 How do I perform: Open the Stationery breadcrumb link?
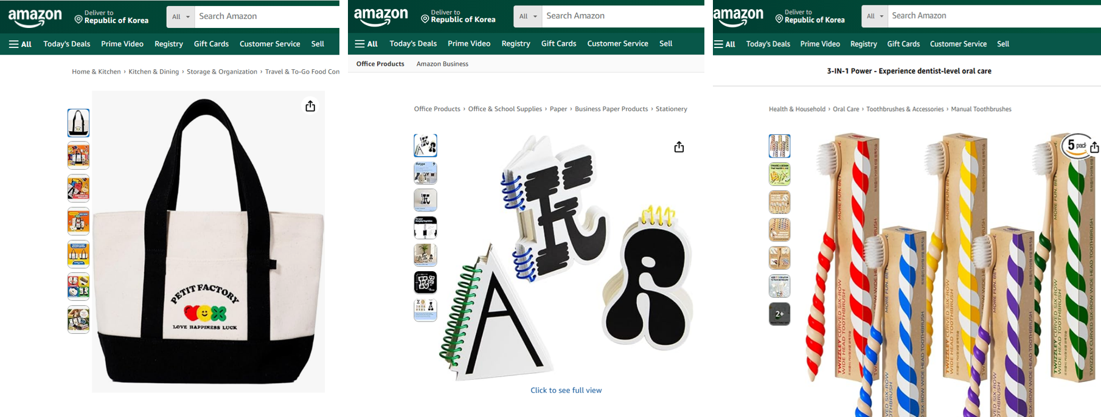671,109
